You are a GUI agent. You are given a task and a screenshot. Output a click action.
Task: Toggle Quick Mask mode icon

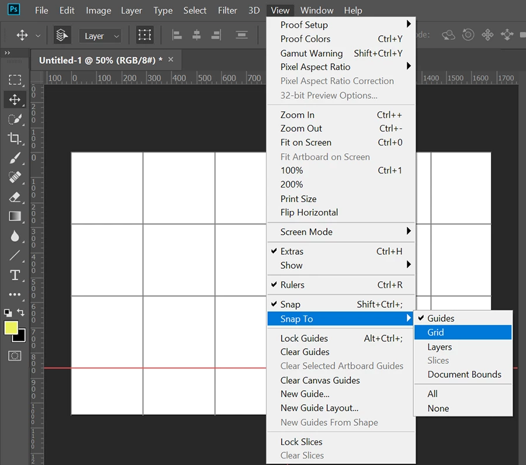tap(15, 356)
